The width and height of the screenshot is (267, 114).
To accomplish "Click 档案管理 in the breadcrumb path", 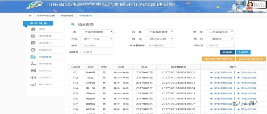I will point(67,16).
